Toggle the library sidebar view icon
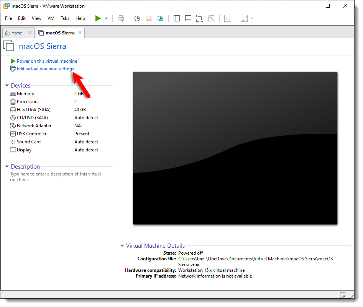The width and height of the screenshot is (363, 307). click(x=177, y=18)
